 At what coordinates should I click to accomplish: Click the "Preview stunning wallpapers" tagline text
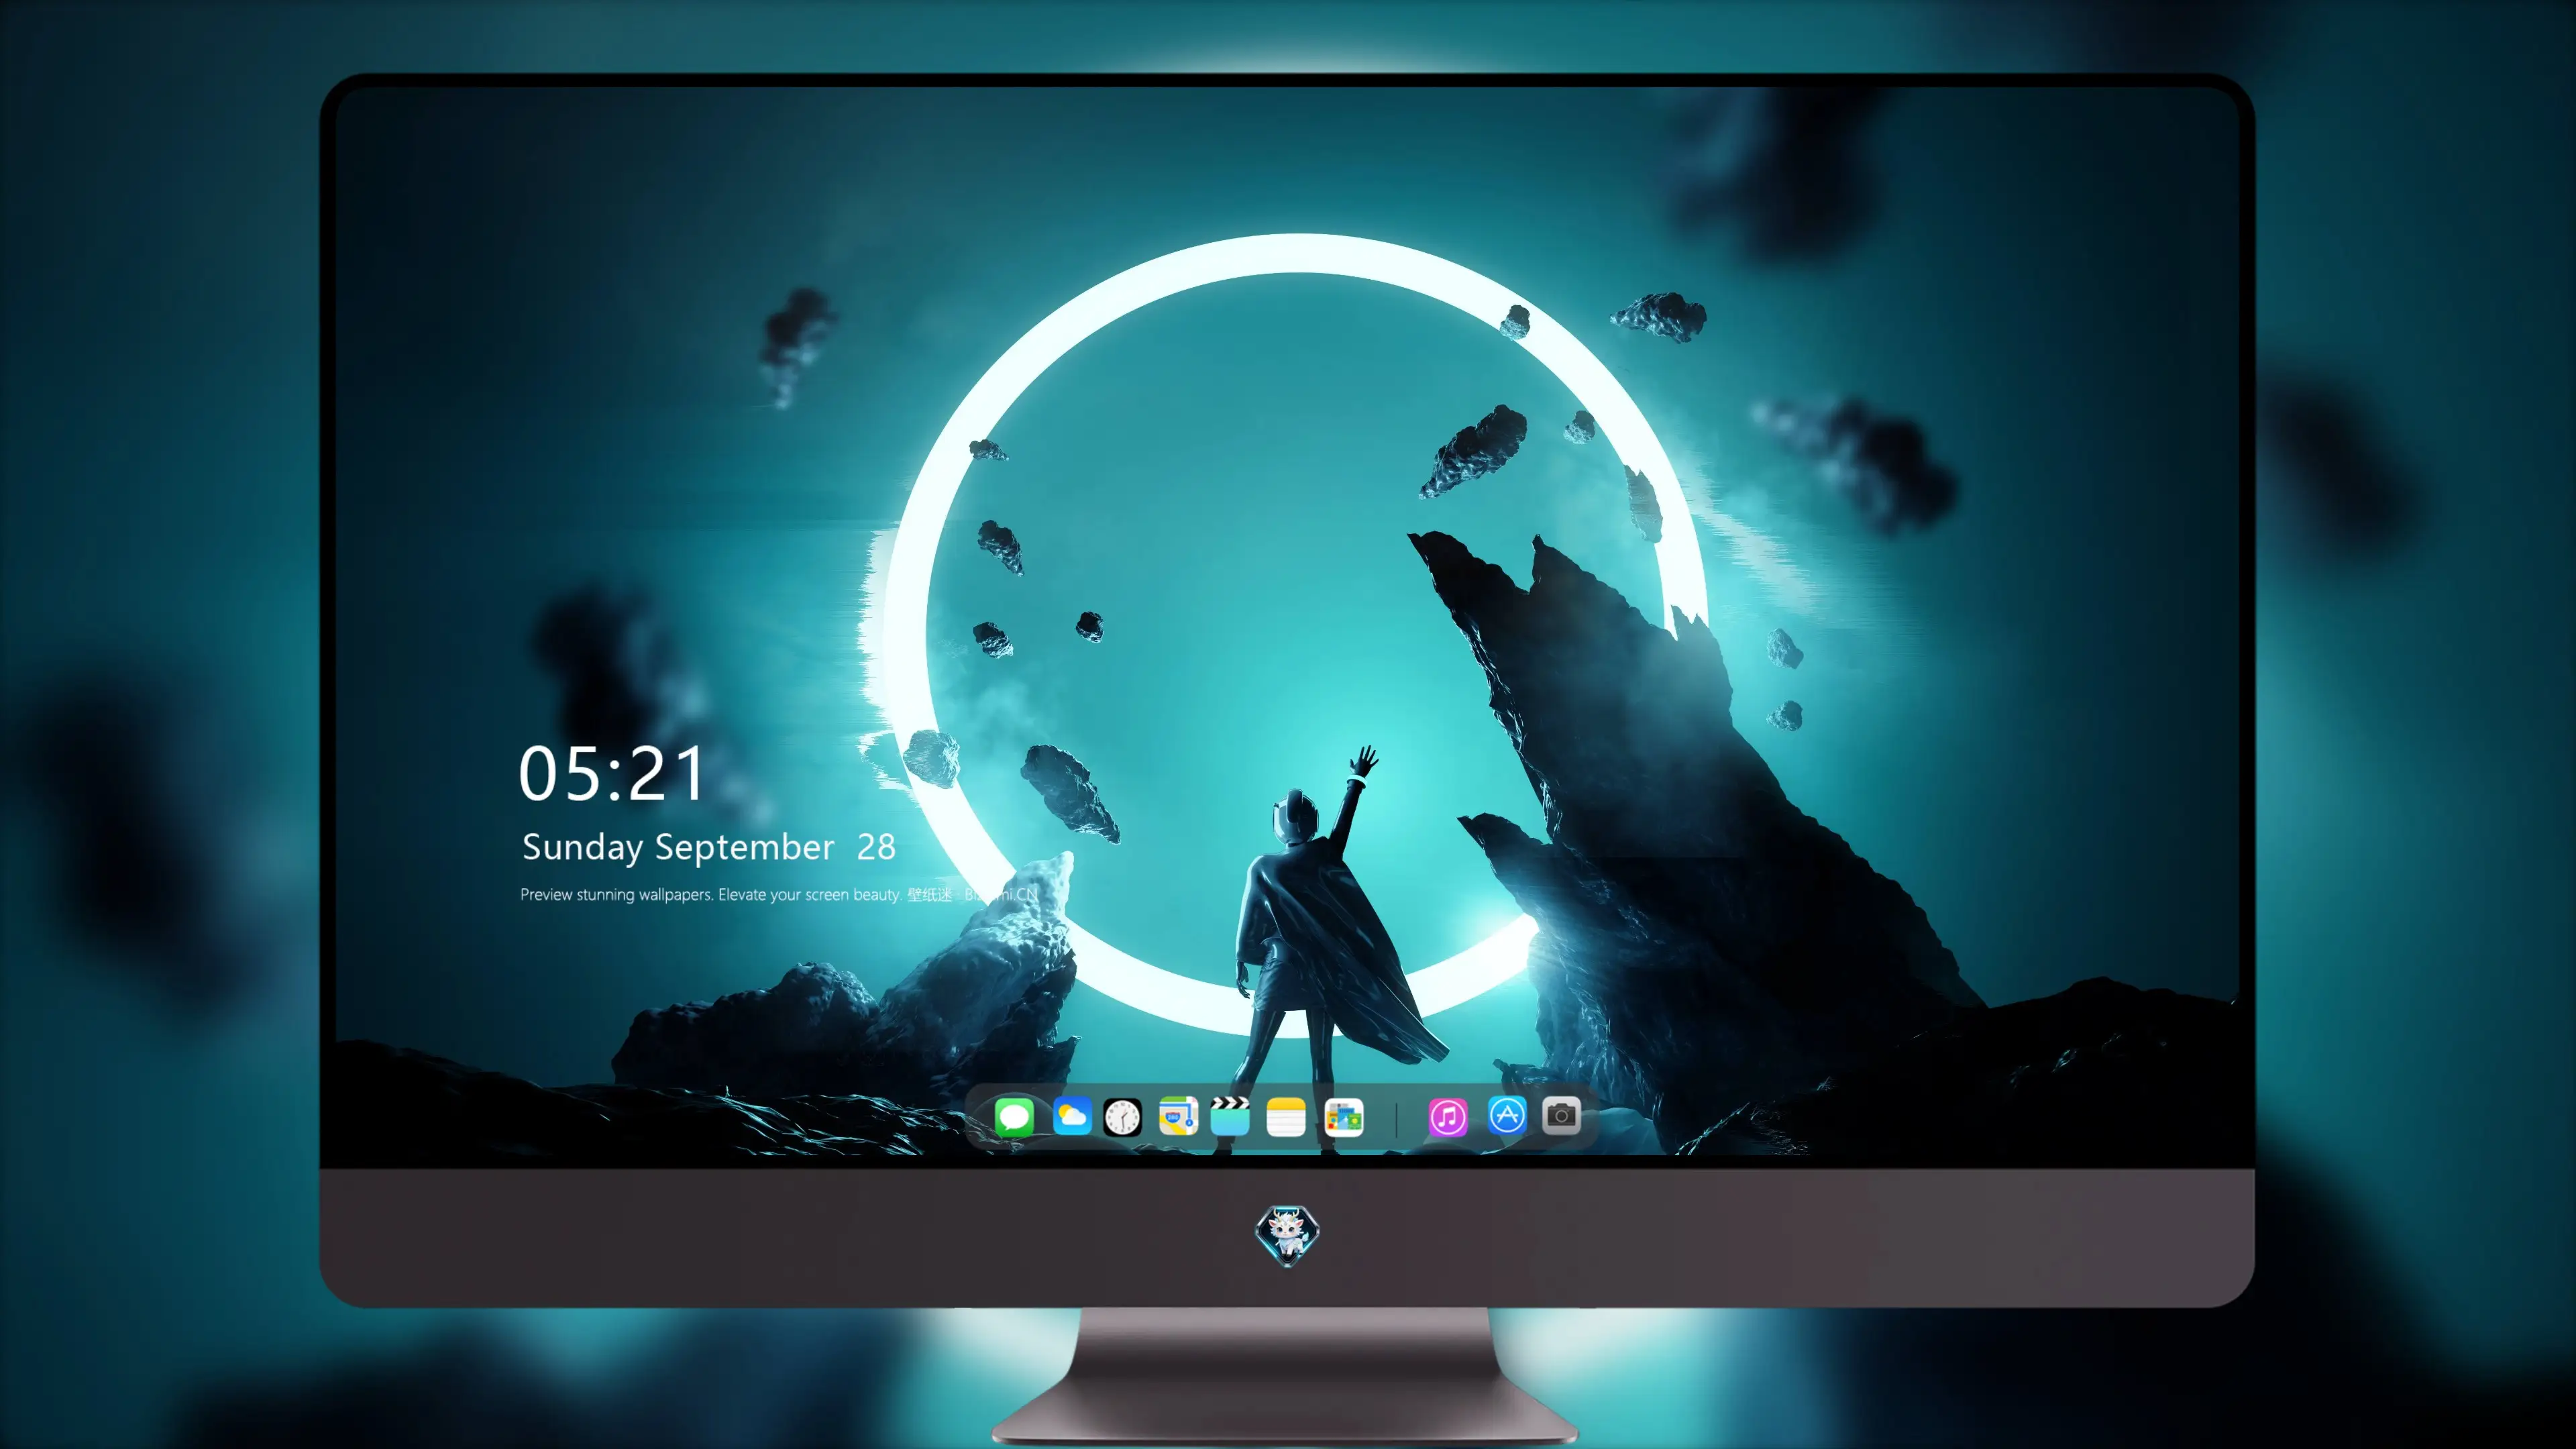coord(779,894)
